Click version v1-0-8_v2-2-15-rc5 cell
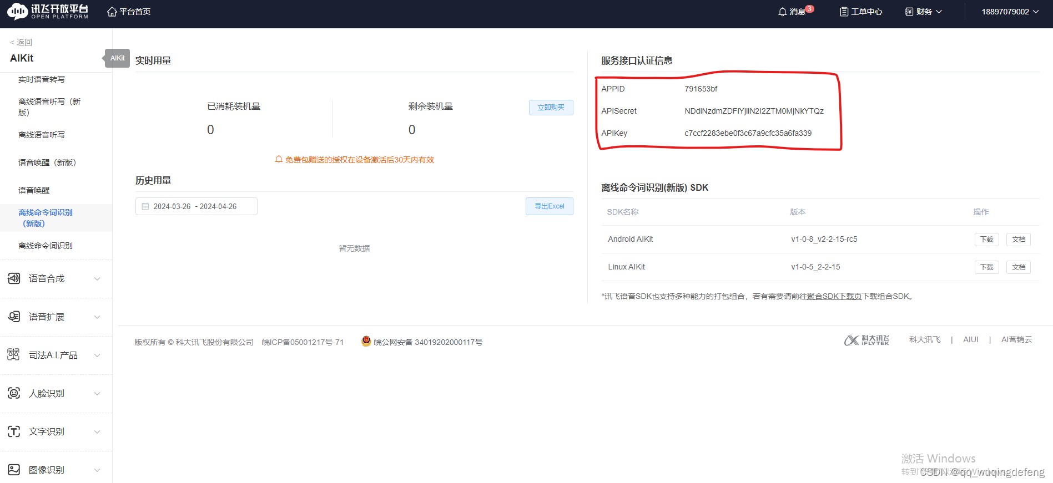This screenshot has width=1053, height=483. click(x=824, y=239)
